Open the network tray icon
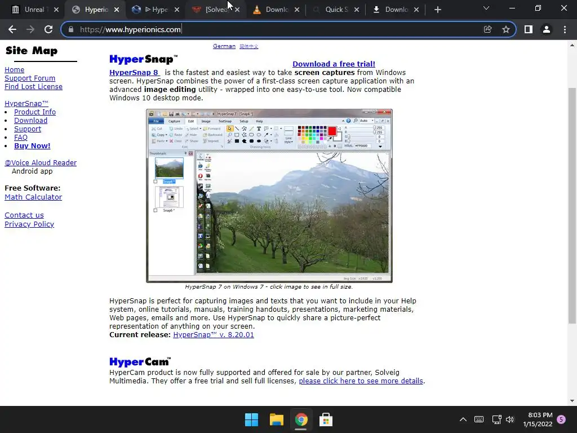The width and height of the screenshot is (577, 433). [x=496, y=419]
